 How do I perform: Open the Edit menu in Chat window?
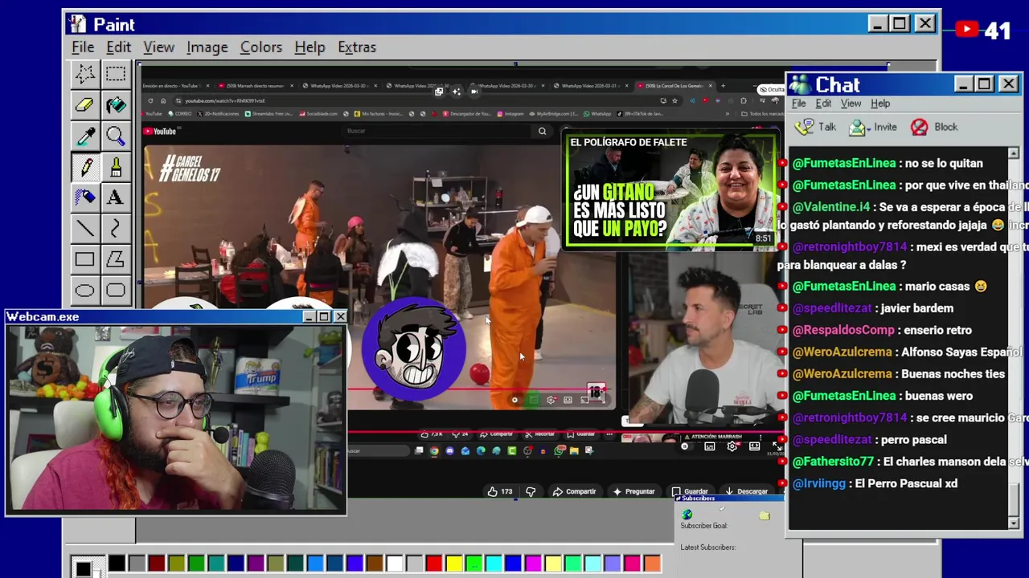[824, 104]
